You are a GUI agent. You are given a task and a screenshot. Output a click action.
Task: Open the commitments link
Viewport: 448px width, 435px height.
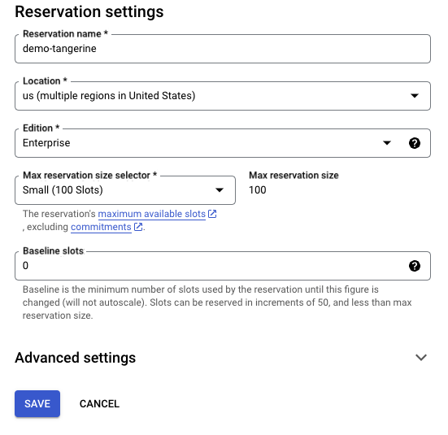[101, 227]
